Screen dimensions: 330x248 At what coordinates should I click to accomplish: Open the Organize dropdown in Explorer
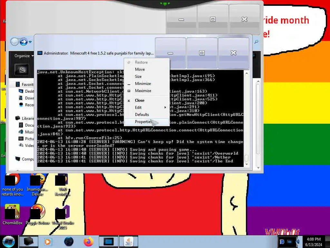click(24, 56)
